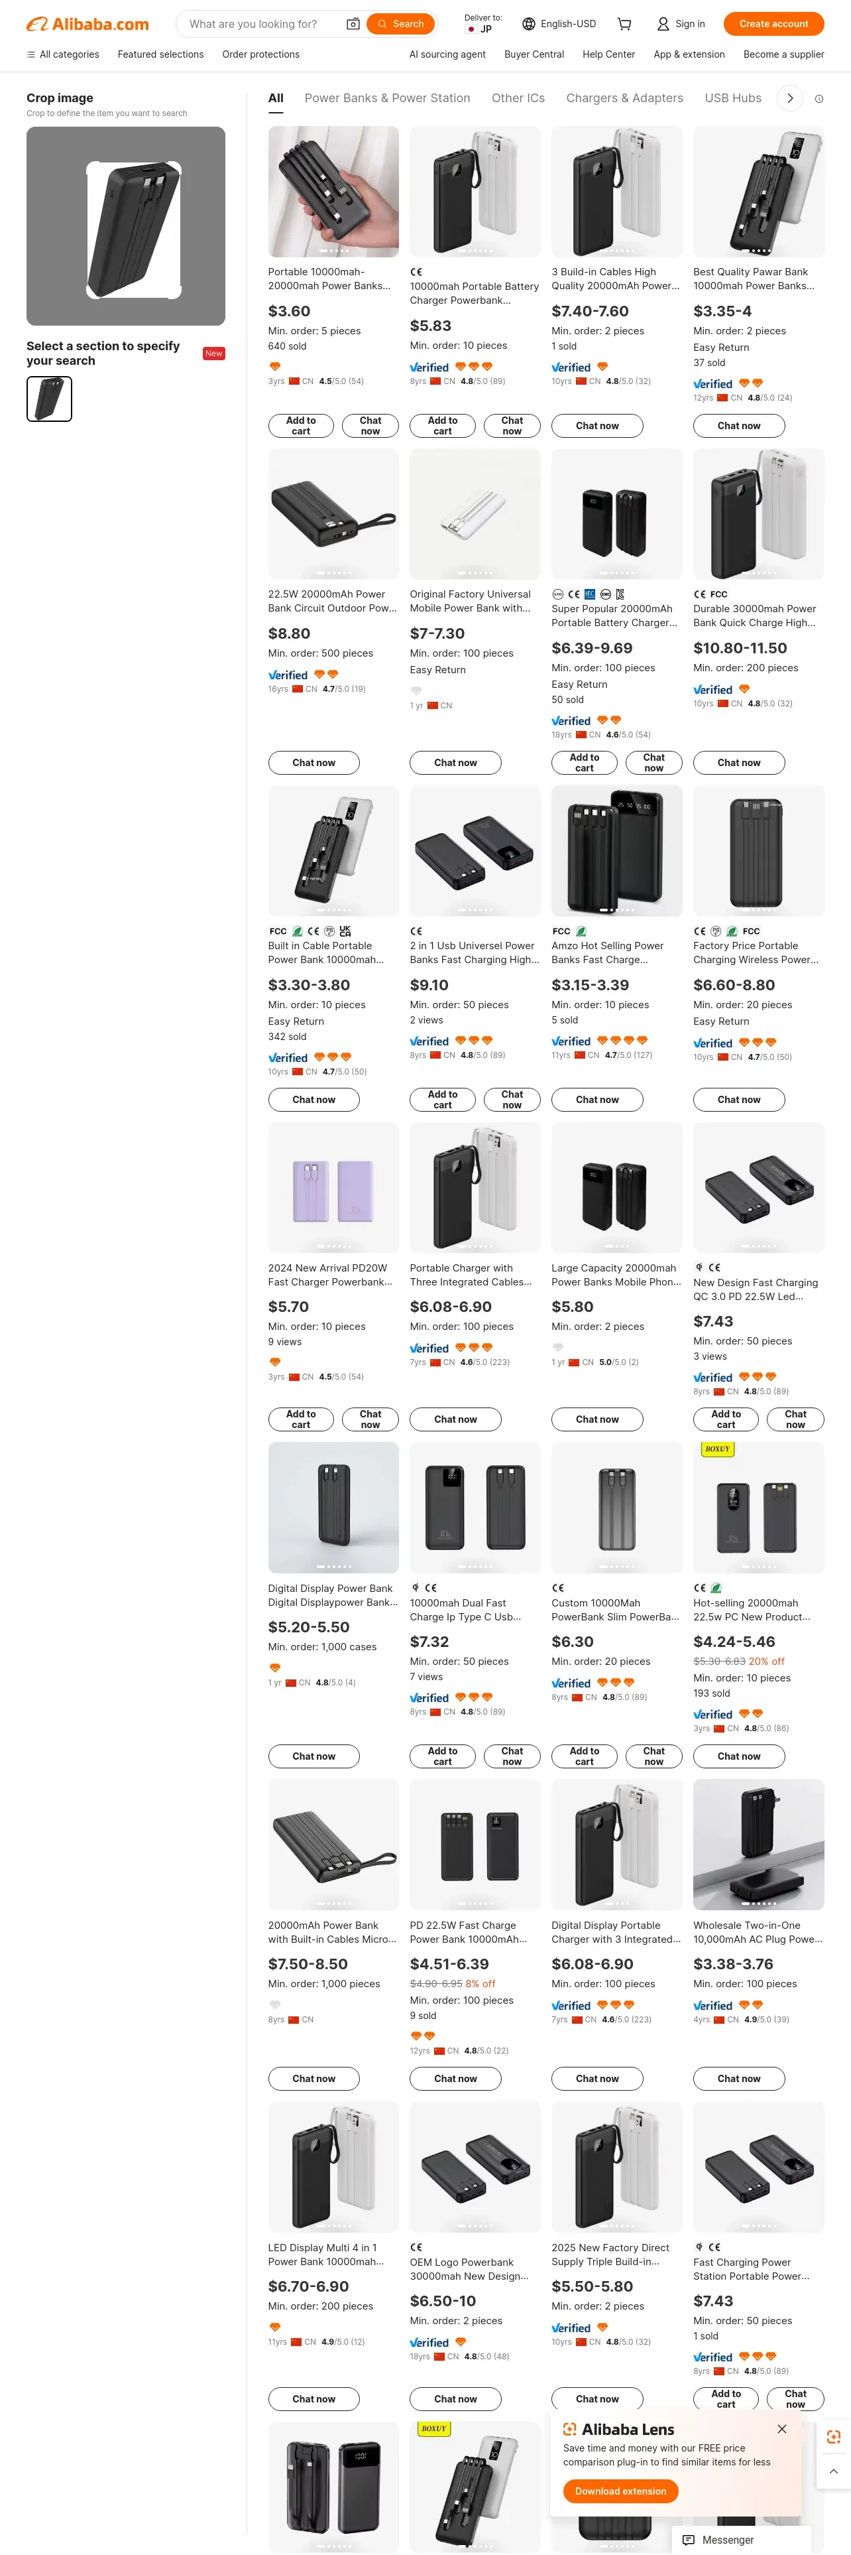Viewport: 851px width, 2555px height.
Task: Click the info icon beside the category tabs
Action: [819, 99]
